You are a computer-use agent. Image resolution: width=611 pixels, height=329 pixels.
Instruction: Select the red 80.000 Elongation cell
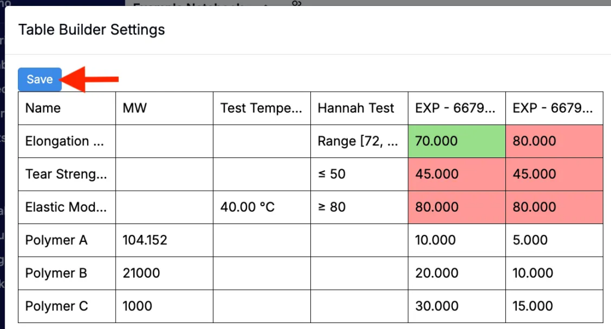[x=554, y=141]
